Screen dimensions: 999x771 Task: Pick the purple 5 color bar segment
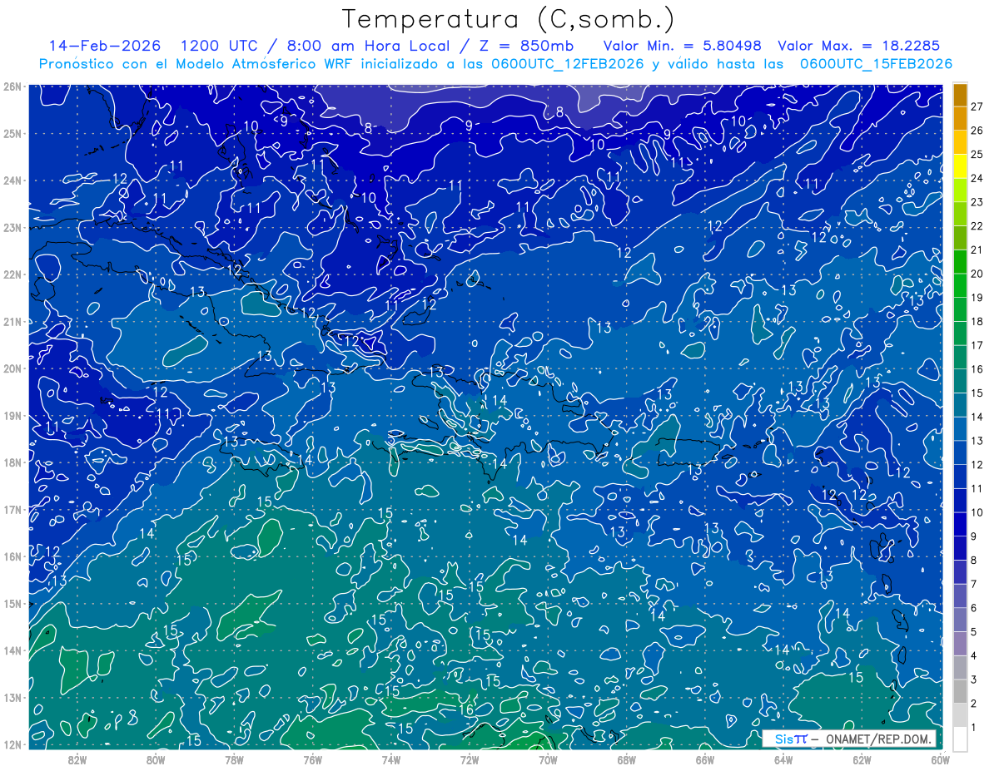960,619
